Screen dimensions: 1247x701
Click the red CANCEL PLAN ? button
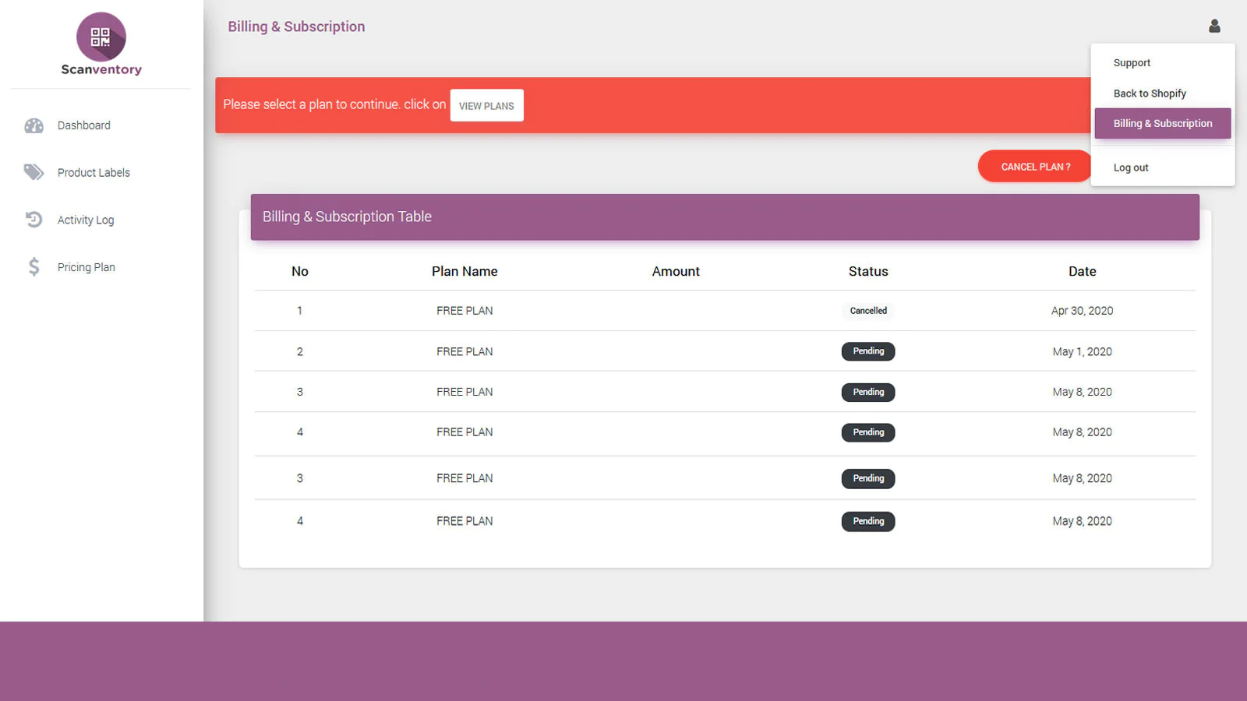click(x=1035, y=167)
